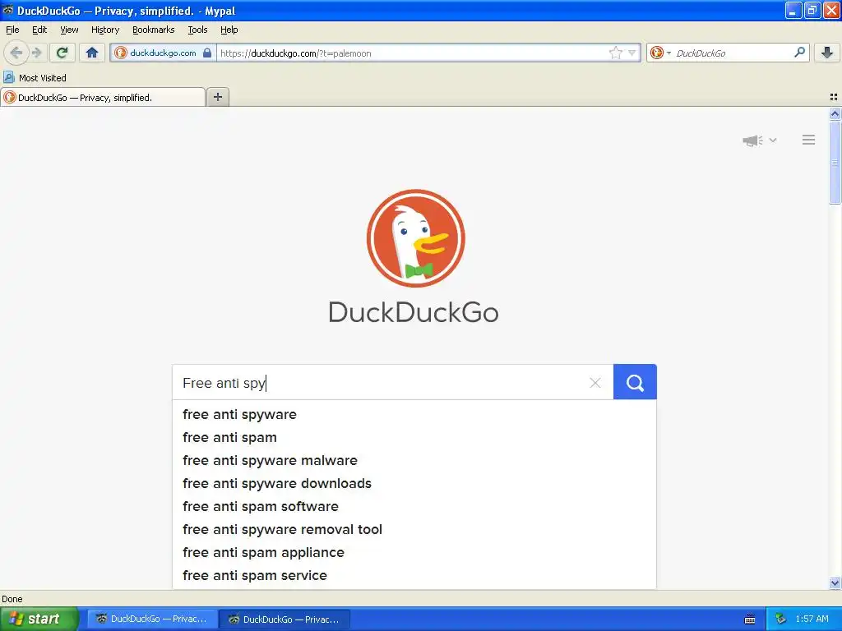This screenshot has height=631, width=842.
Task: Open the Tools menu
Action: [197, 30]
